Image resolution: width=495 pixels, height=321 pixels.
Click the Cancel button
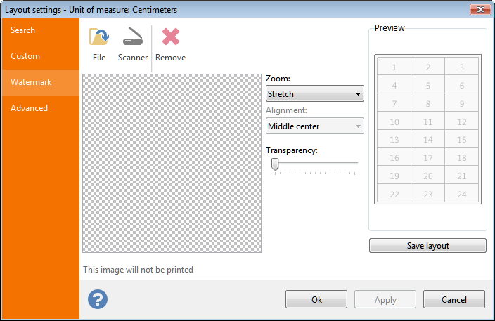pyautogui.click(x=454, y=299)
